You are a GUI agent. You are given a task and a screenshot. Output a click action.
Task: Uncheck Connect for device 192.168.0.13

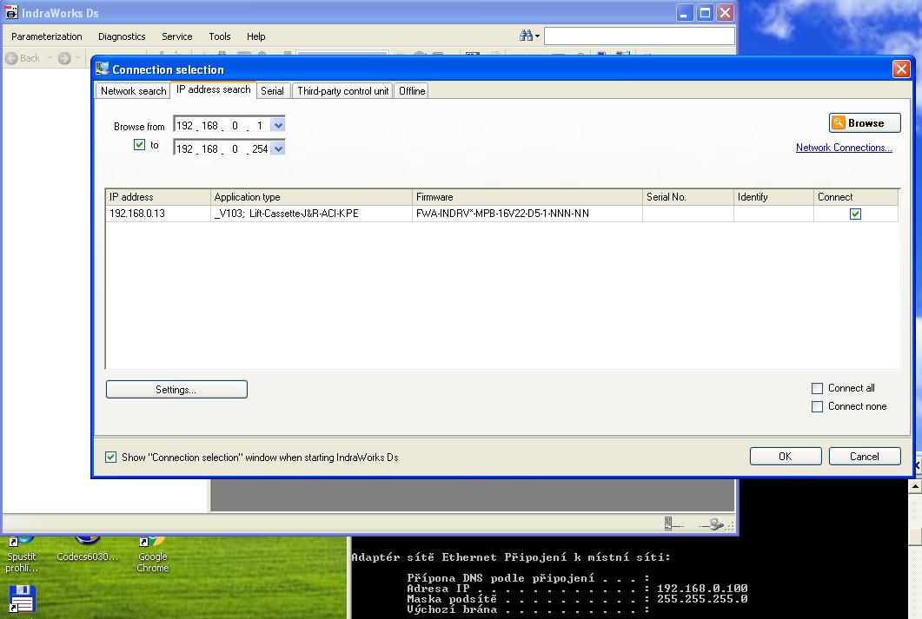point(855,214)
